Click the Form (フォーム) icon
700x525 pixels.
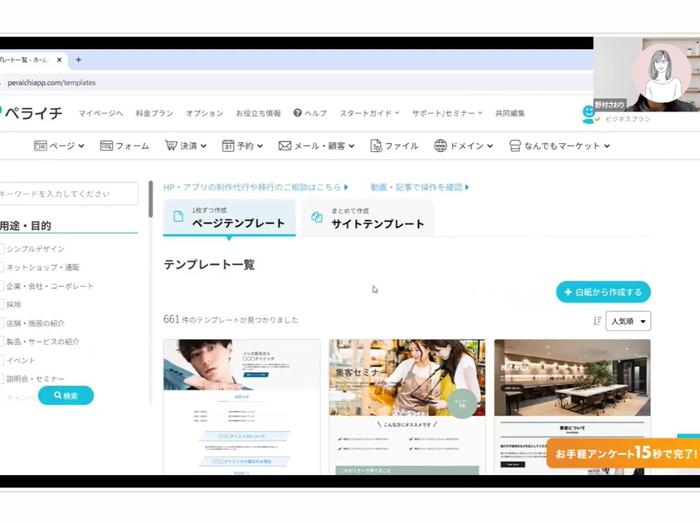(106, 146)
